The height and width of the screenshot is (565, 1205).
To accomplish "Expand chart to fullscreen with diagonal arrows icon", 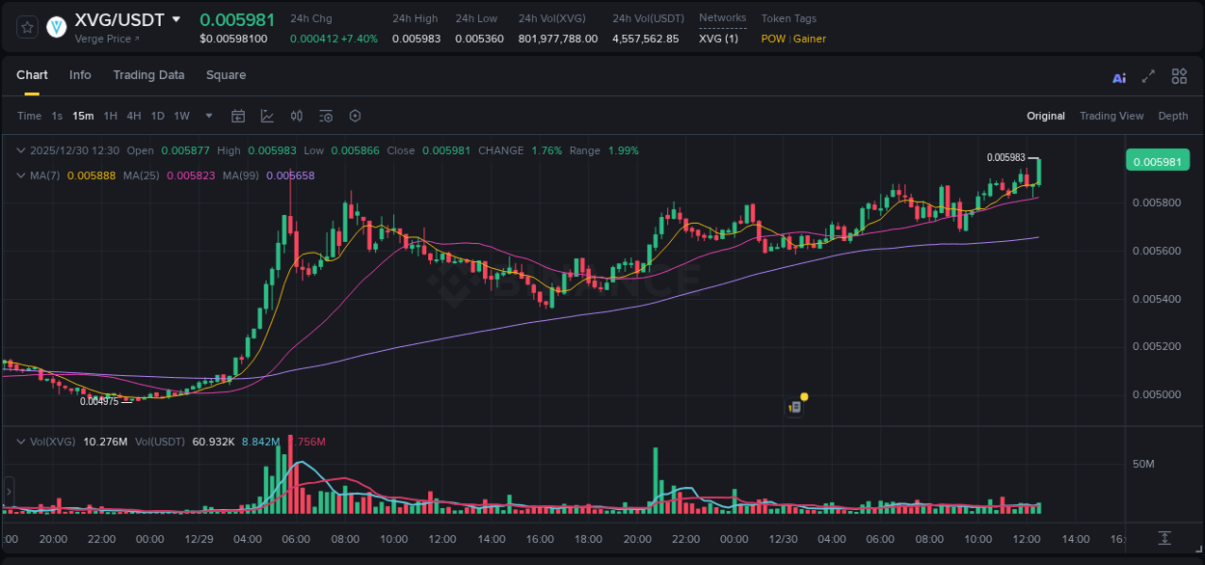I will tap(1149, 77).
